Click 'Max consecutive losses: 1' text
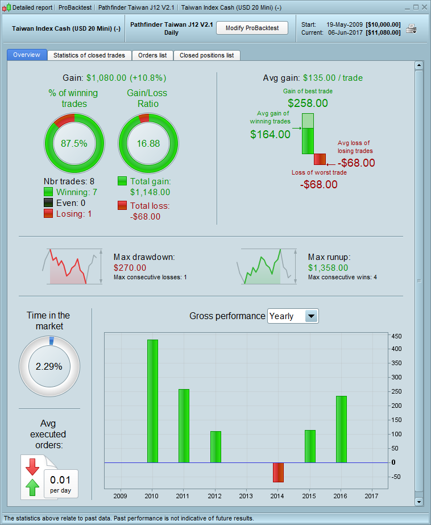The width and height of the screenshot is (431, 525). (x=150, y=277)
